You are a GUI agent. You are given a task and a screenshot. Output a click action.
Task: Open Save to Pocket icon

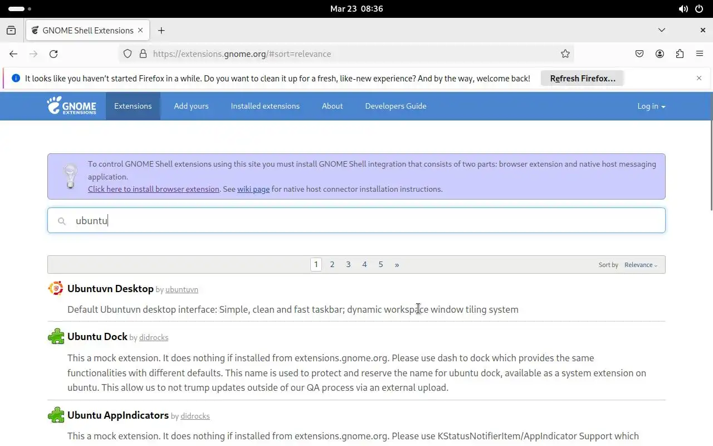coord(639,54)
